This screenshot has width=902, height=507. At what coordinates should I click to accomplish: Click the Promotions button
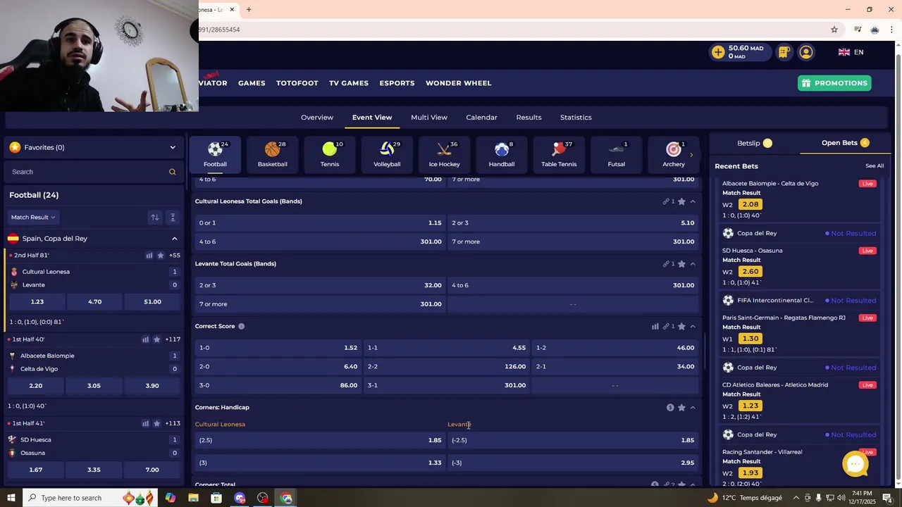click(834, 83)
